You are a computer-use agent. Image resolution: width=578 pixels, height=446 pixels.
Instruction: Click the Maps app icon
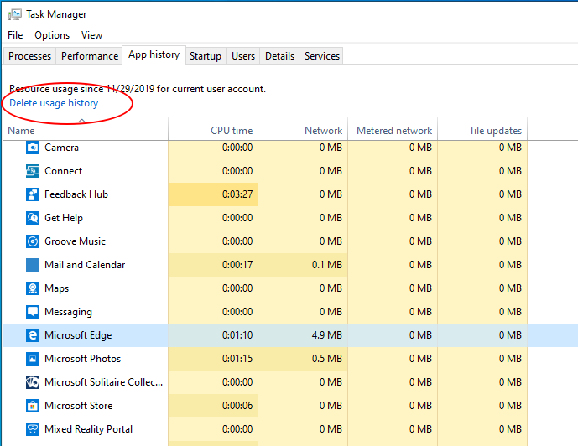(33, 288)
